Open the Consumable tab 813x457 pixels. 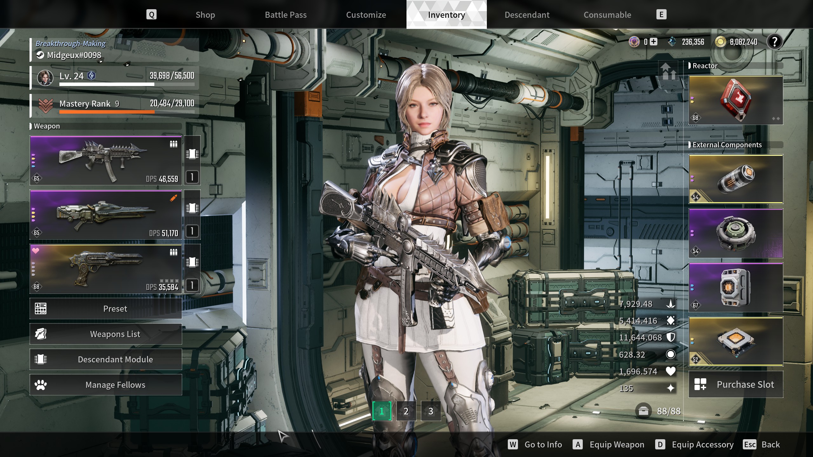[607, 15]
